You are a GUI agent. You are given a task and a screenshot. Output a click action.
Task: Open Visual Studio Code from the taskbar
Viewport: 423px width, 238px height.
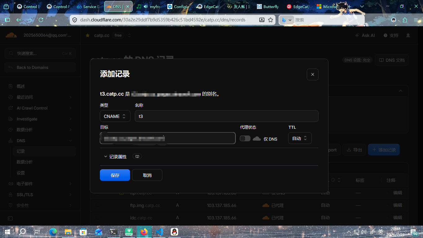159,232
